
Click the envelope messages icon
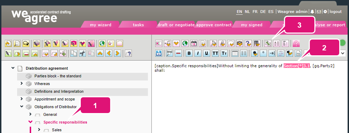coord(319,12)
